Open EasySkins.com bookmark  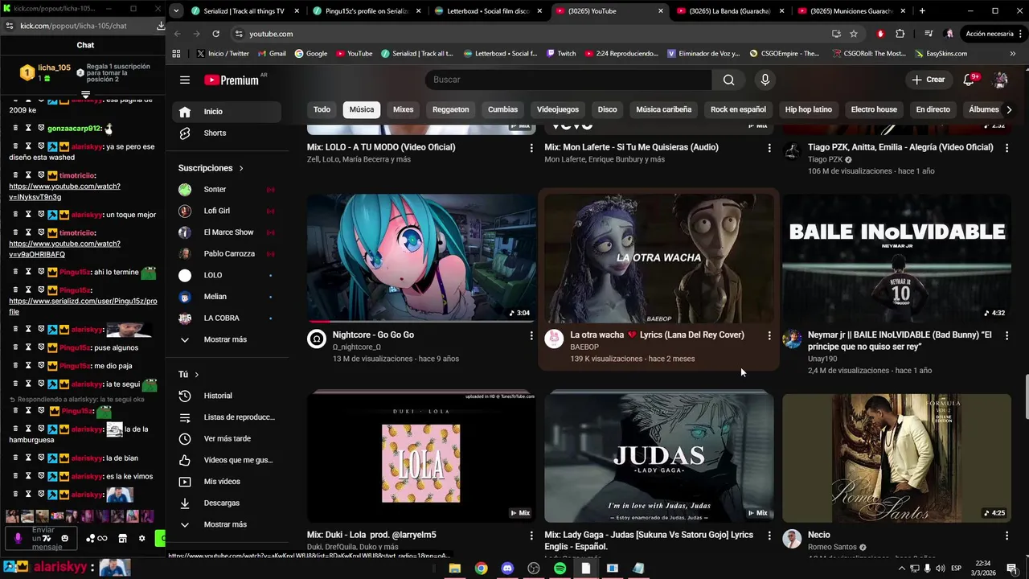(941, 53)
